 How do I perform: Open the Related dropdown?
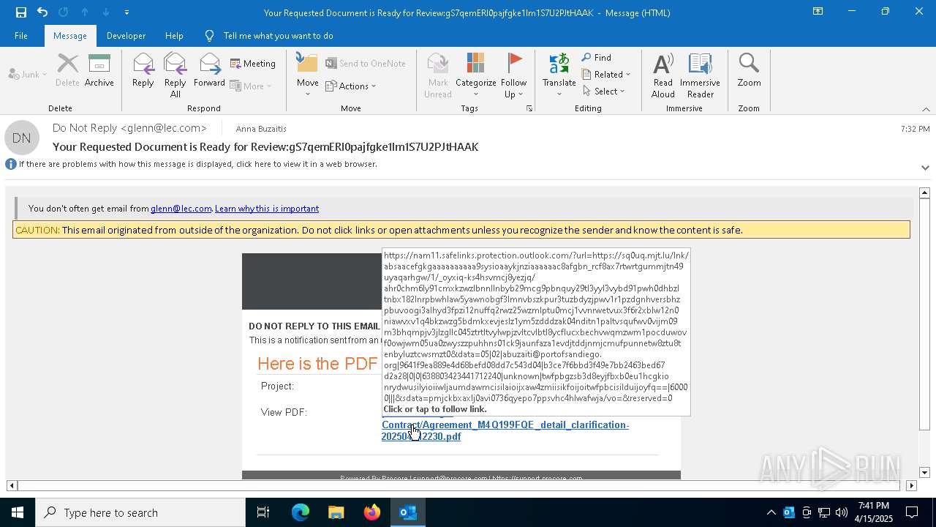606,75
